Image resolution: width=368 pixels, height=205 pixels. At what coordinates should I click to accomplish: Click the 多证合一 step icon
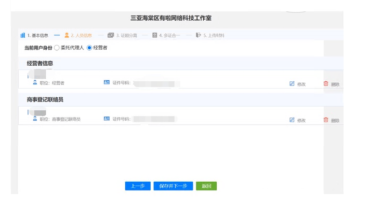pyautogui.click(x=154, y=35)
